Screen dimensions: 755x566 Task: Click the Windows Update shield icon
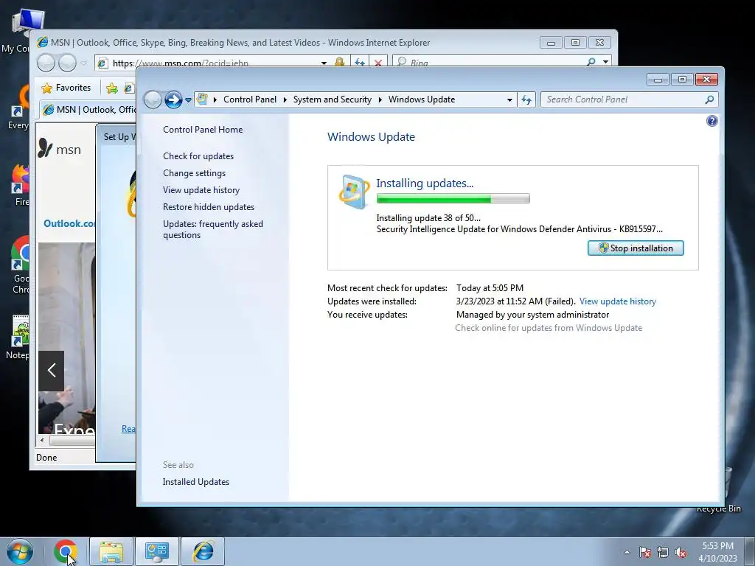355,192
